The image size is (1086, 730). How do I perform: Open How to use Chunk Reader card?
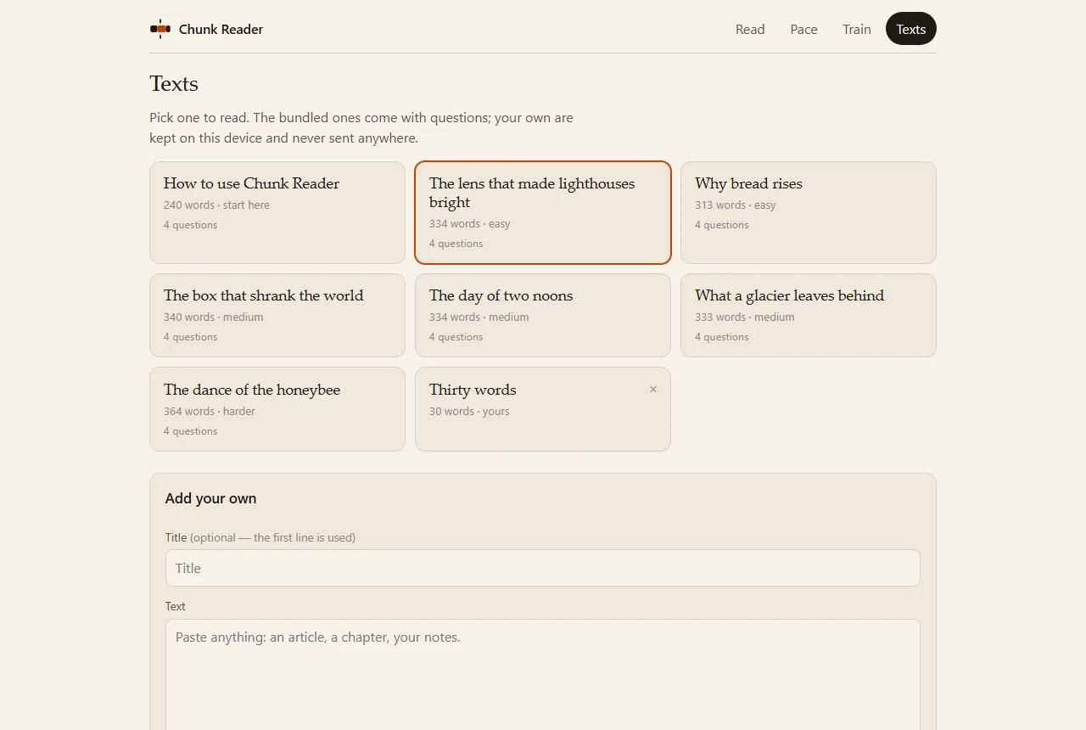click(277, 213)
